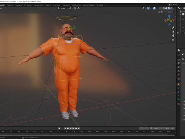Viewport: 185px width, 139px height.
Task: Open the viewport shading options dropdown
Action: 174,8
